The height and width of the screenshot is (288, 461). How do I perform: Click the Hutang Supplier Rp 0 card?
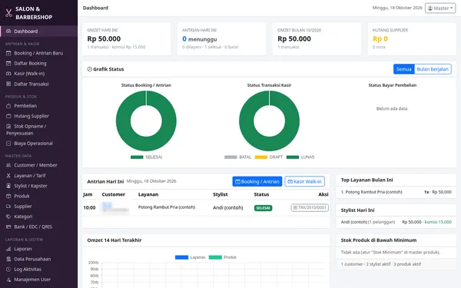tap(412, 39)
